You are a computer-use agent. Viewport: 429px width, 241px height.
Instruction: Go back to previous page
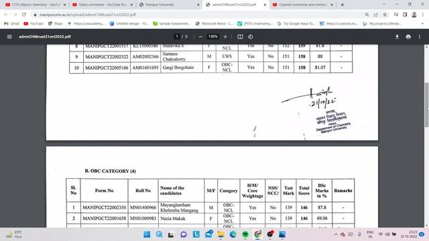(x=6, y=15)
